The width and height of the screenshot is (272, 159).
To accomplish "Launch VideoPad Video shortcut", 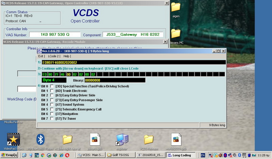I will coord(13,139).
